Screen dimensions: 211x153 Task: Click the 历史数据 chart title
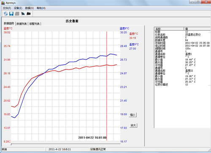click(72, 21)
